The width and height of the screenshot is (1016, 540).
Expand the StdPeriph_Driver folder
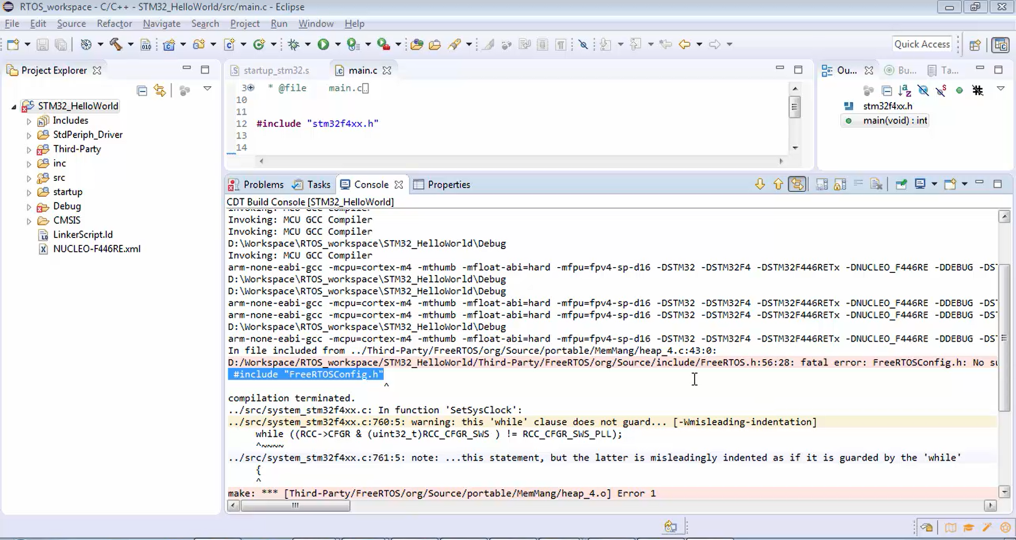pos(29,135)
